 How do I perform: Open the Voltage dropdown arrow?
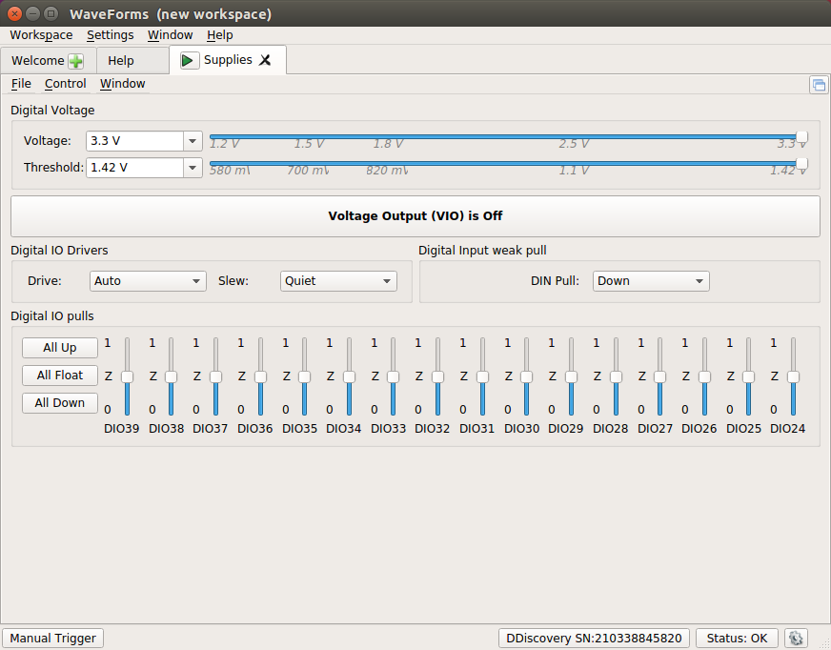193,141
